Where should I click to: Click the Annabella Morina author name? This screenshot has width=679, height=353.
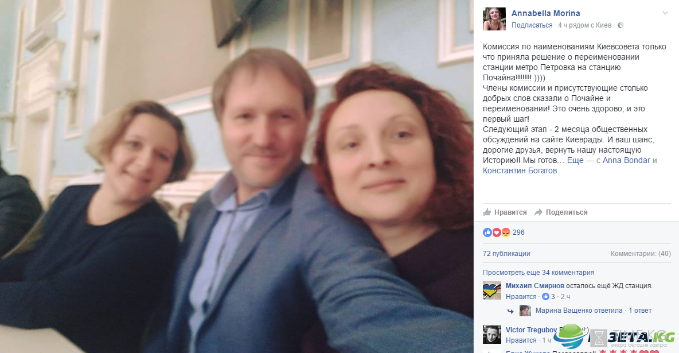point(545,13)
